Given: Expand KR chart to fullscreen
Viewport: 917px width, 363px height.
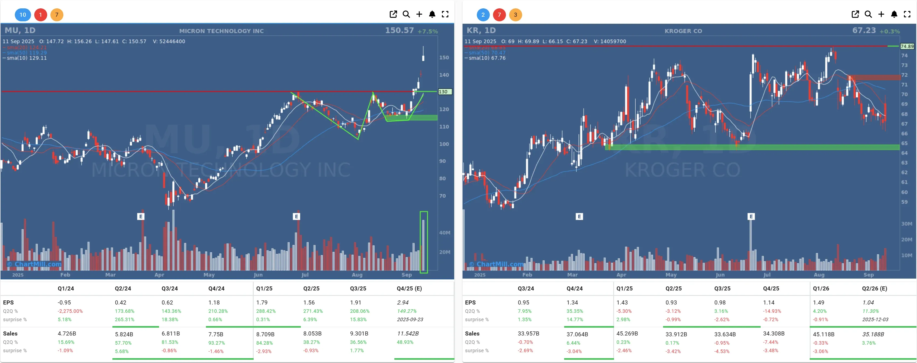Looking at the screenshot, I should tap(907, 14).
